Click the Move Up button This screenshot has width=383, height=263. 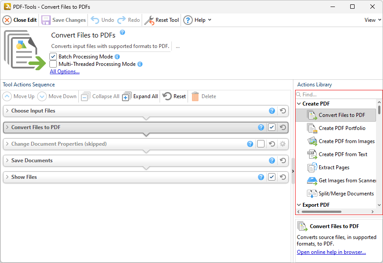[19, 96]
